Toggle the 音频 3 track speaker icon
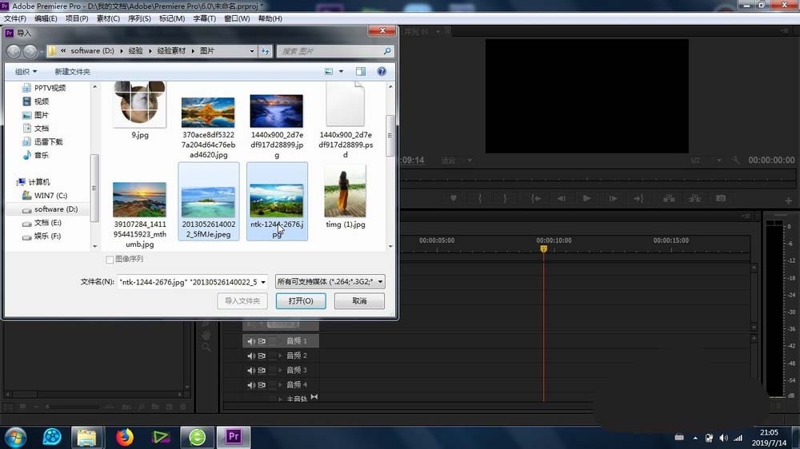Screen dimensions: 800x449 tap(250, 370)
